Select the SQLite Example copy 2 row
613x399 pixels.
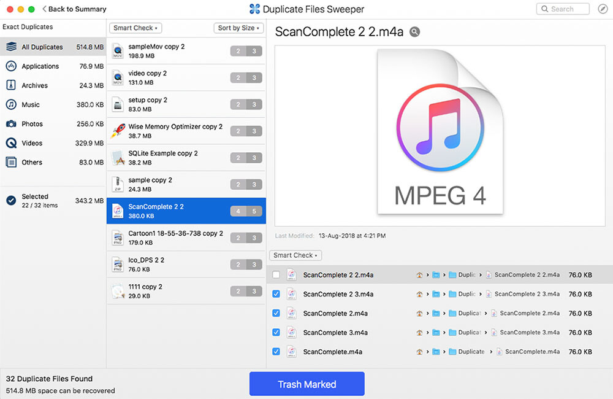pos(186,158)
